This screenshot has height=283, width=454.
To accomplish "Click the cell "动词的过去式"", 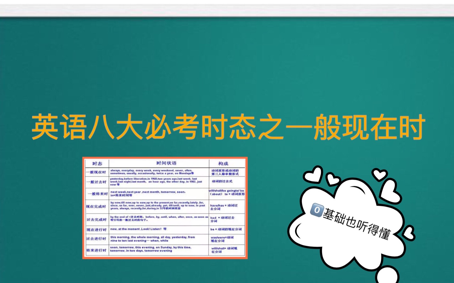I will [227, 182].
